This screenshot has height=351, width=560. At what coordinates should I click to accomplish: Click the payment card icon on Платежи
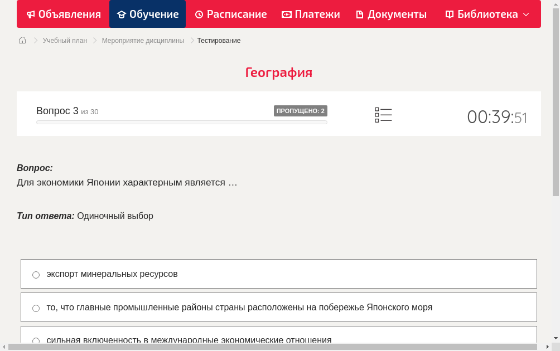point(286,14)
